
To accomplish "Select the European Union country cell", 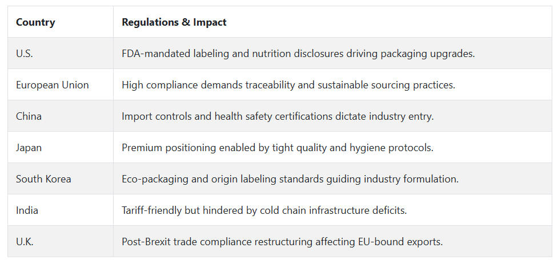I will click(61, 84).
